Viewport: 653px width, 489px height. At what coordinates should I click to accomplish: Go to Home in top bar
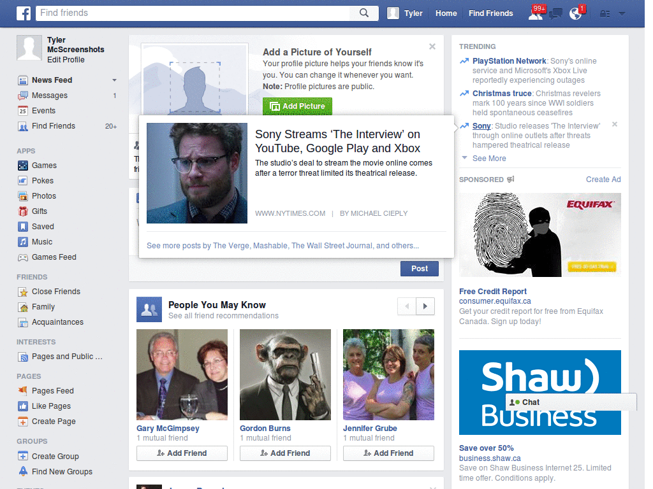tap(446, 13)
